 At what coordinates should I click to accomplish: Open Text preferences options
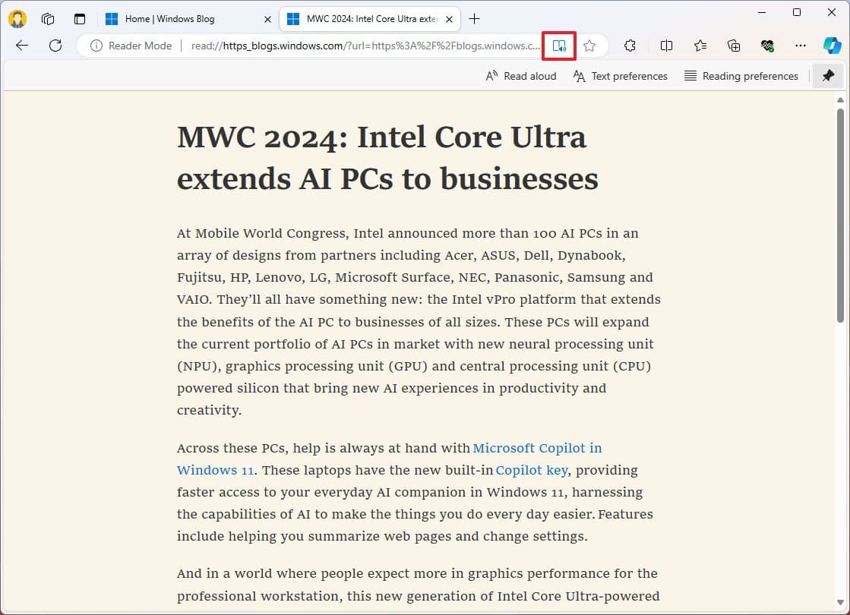621,76
